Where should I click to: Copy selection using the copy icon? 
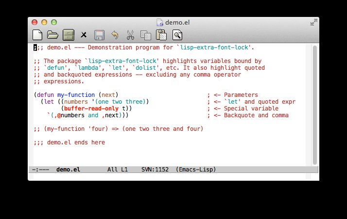click(145, 34)
